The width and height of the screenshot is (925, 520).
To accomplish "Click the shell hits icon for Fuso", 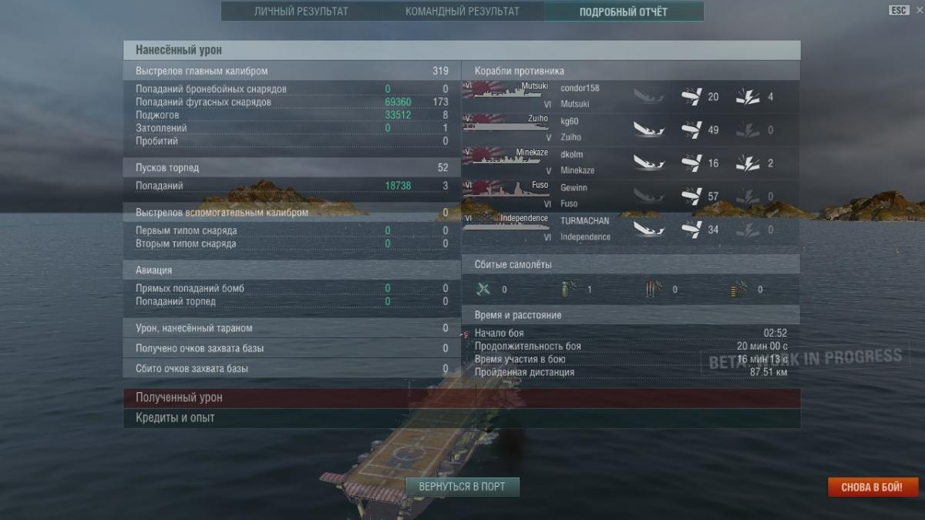I will (691, 196).
